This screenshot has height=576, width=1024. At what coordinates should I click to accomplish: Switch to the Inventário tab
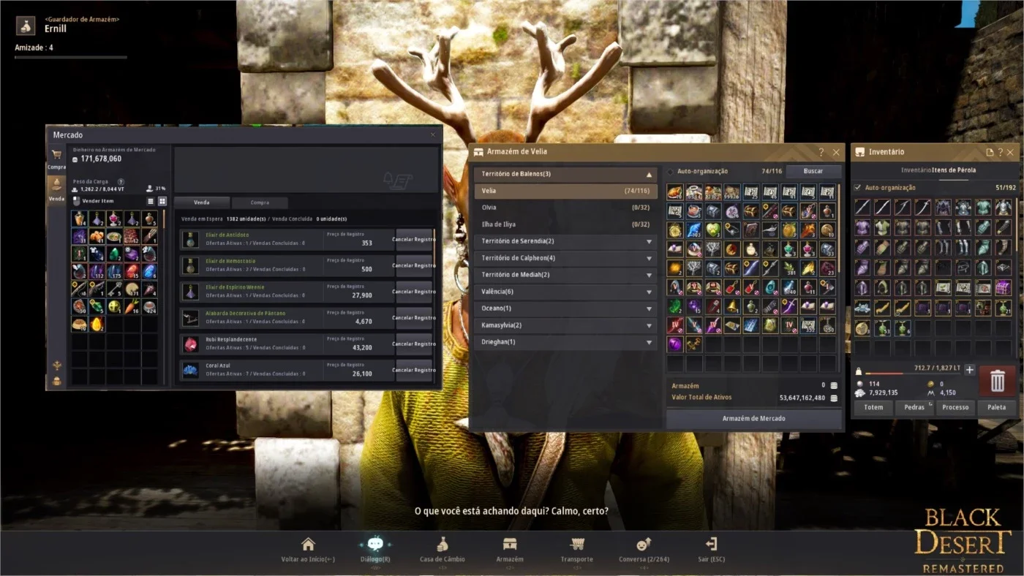coord(916,170)
